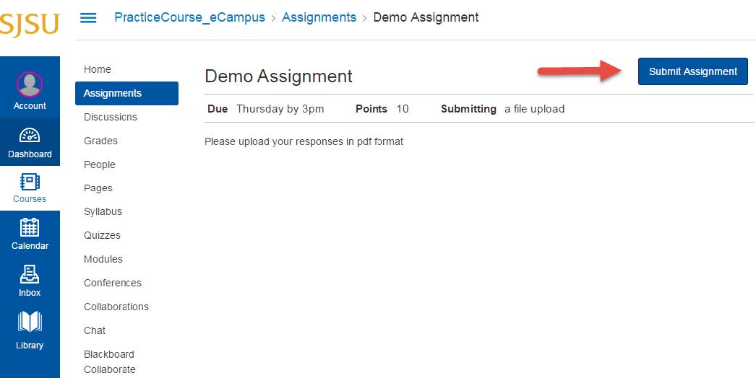Launch Blackboard Collaborate from course menu
Viewport: 756px width, 378px height.
[x=110, y=361]
